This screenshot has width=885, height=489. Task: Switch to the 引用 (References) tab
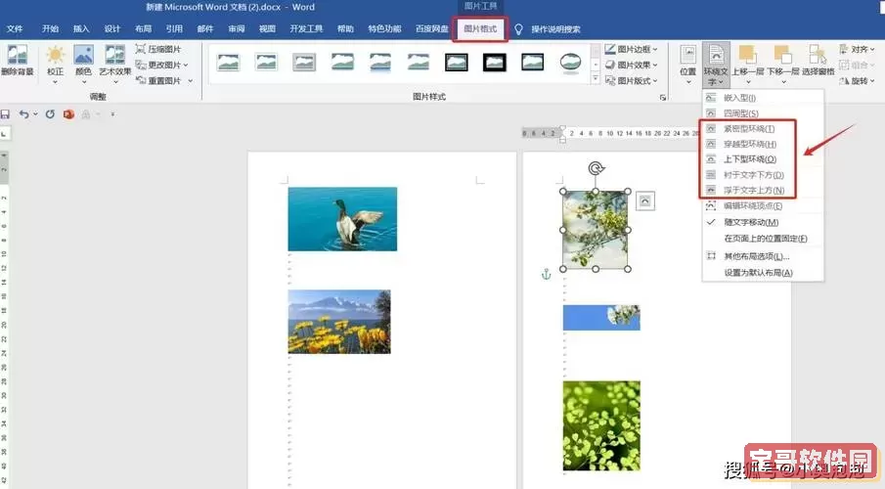click(174, 28)
